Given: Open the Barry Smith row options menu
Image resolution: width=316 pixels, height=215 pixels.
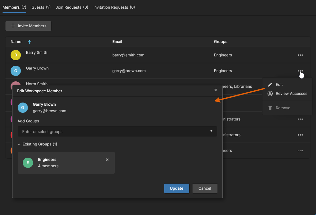Looking at the screenshot, I should coord(300,55).
